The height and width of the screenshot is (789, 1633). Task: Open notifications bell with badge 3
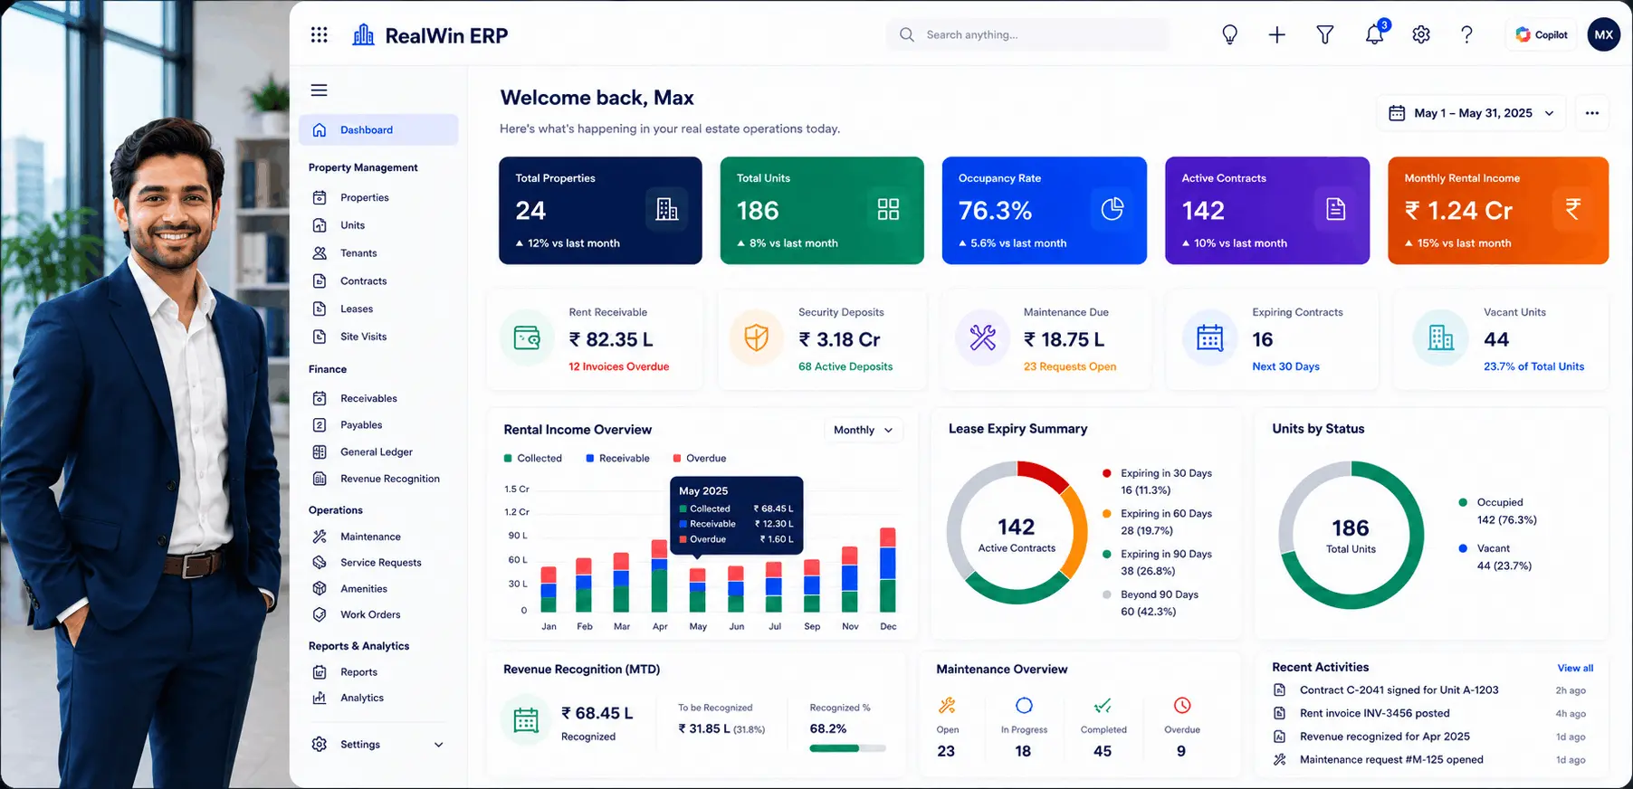1375,33
